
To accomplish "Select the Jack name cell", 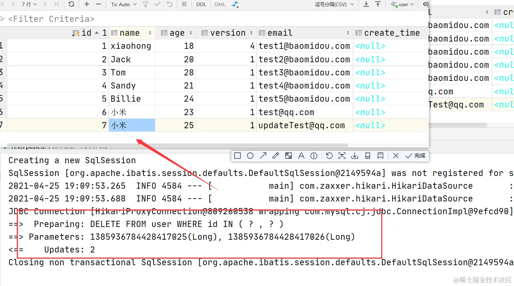I will [x=132, y=59].
